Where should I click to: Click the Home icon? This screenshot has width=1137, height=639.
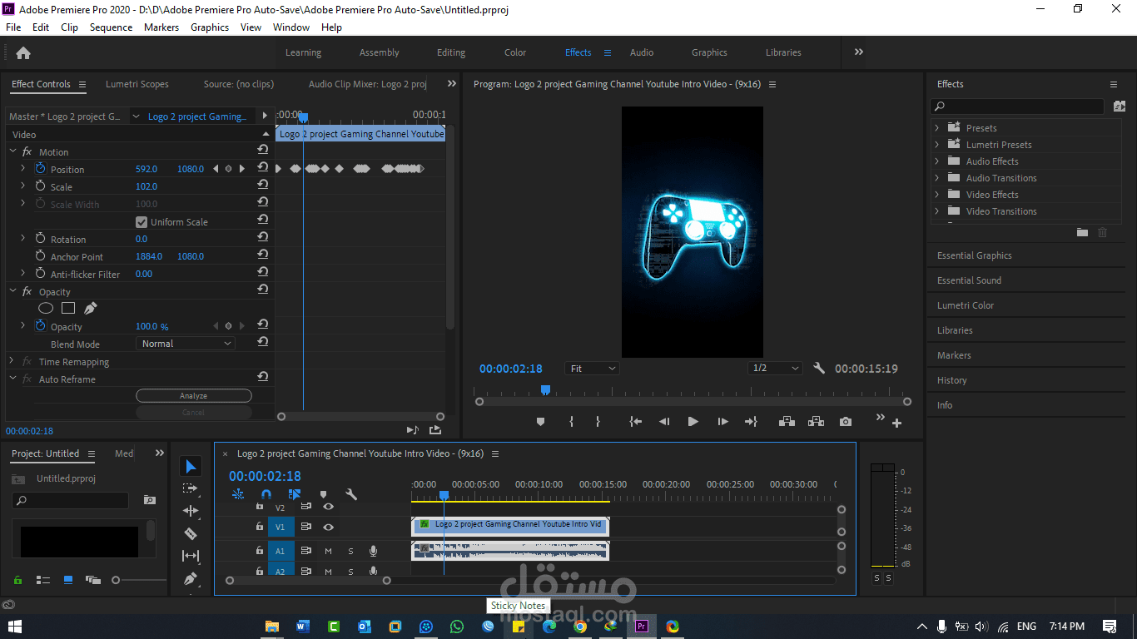click(23, 52)
